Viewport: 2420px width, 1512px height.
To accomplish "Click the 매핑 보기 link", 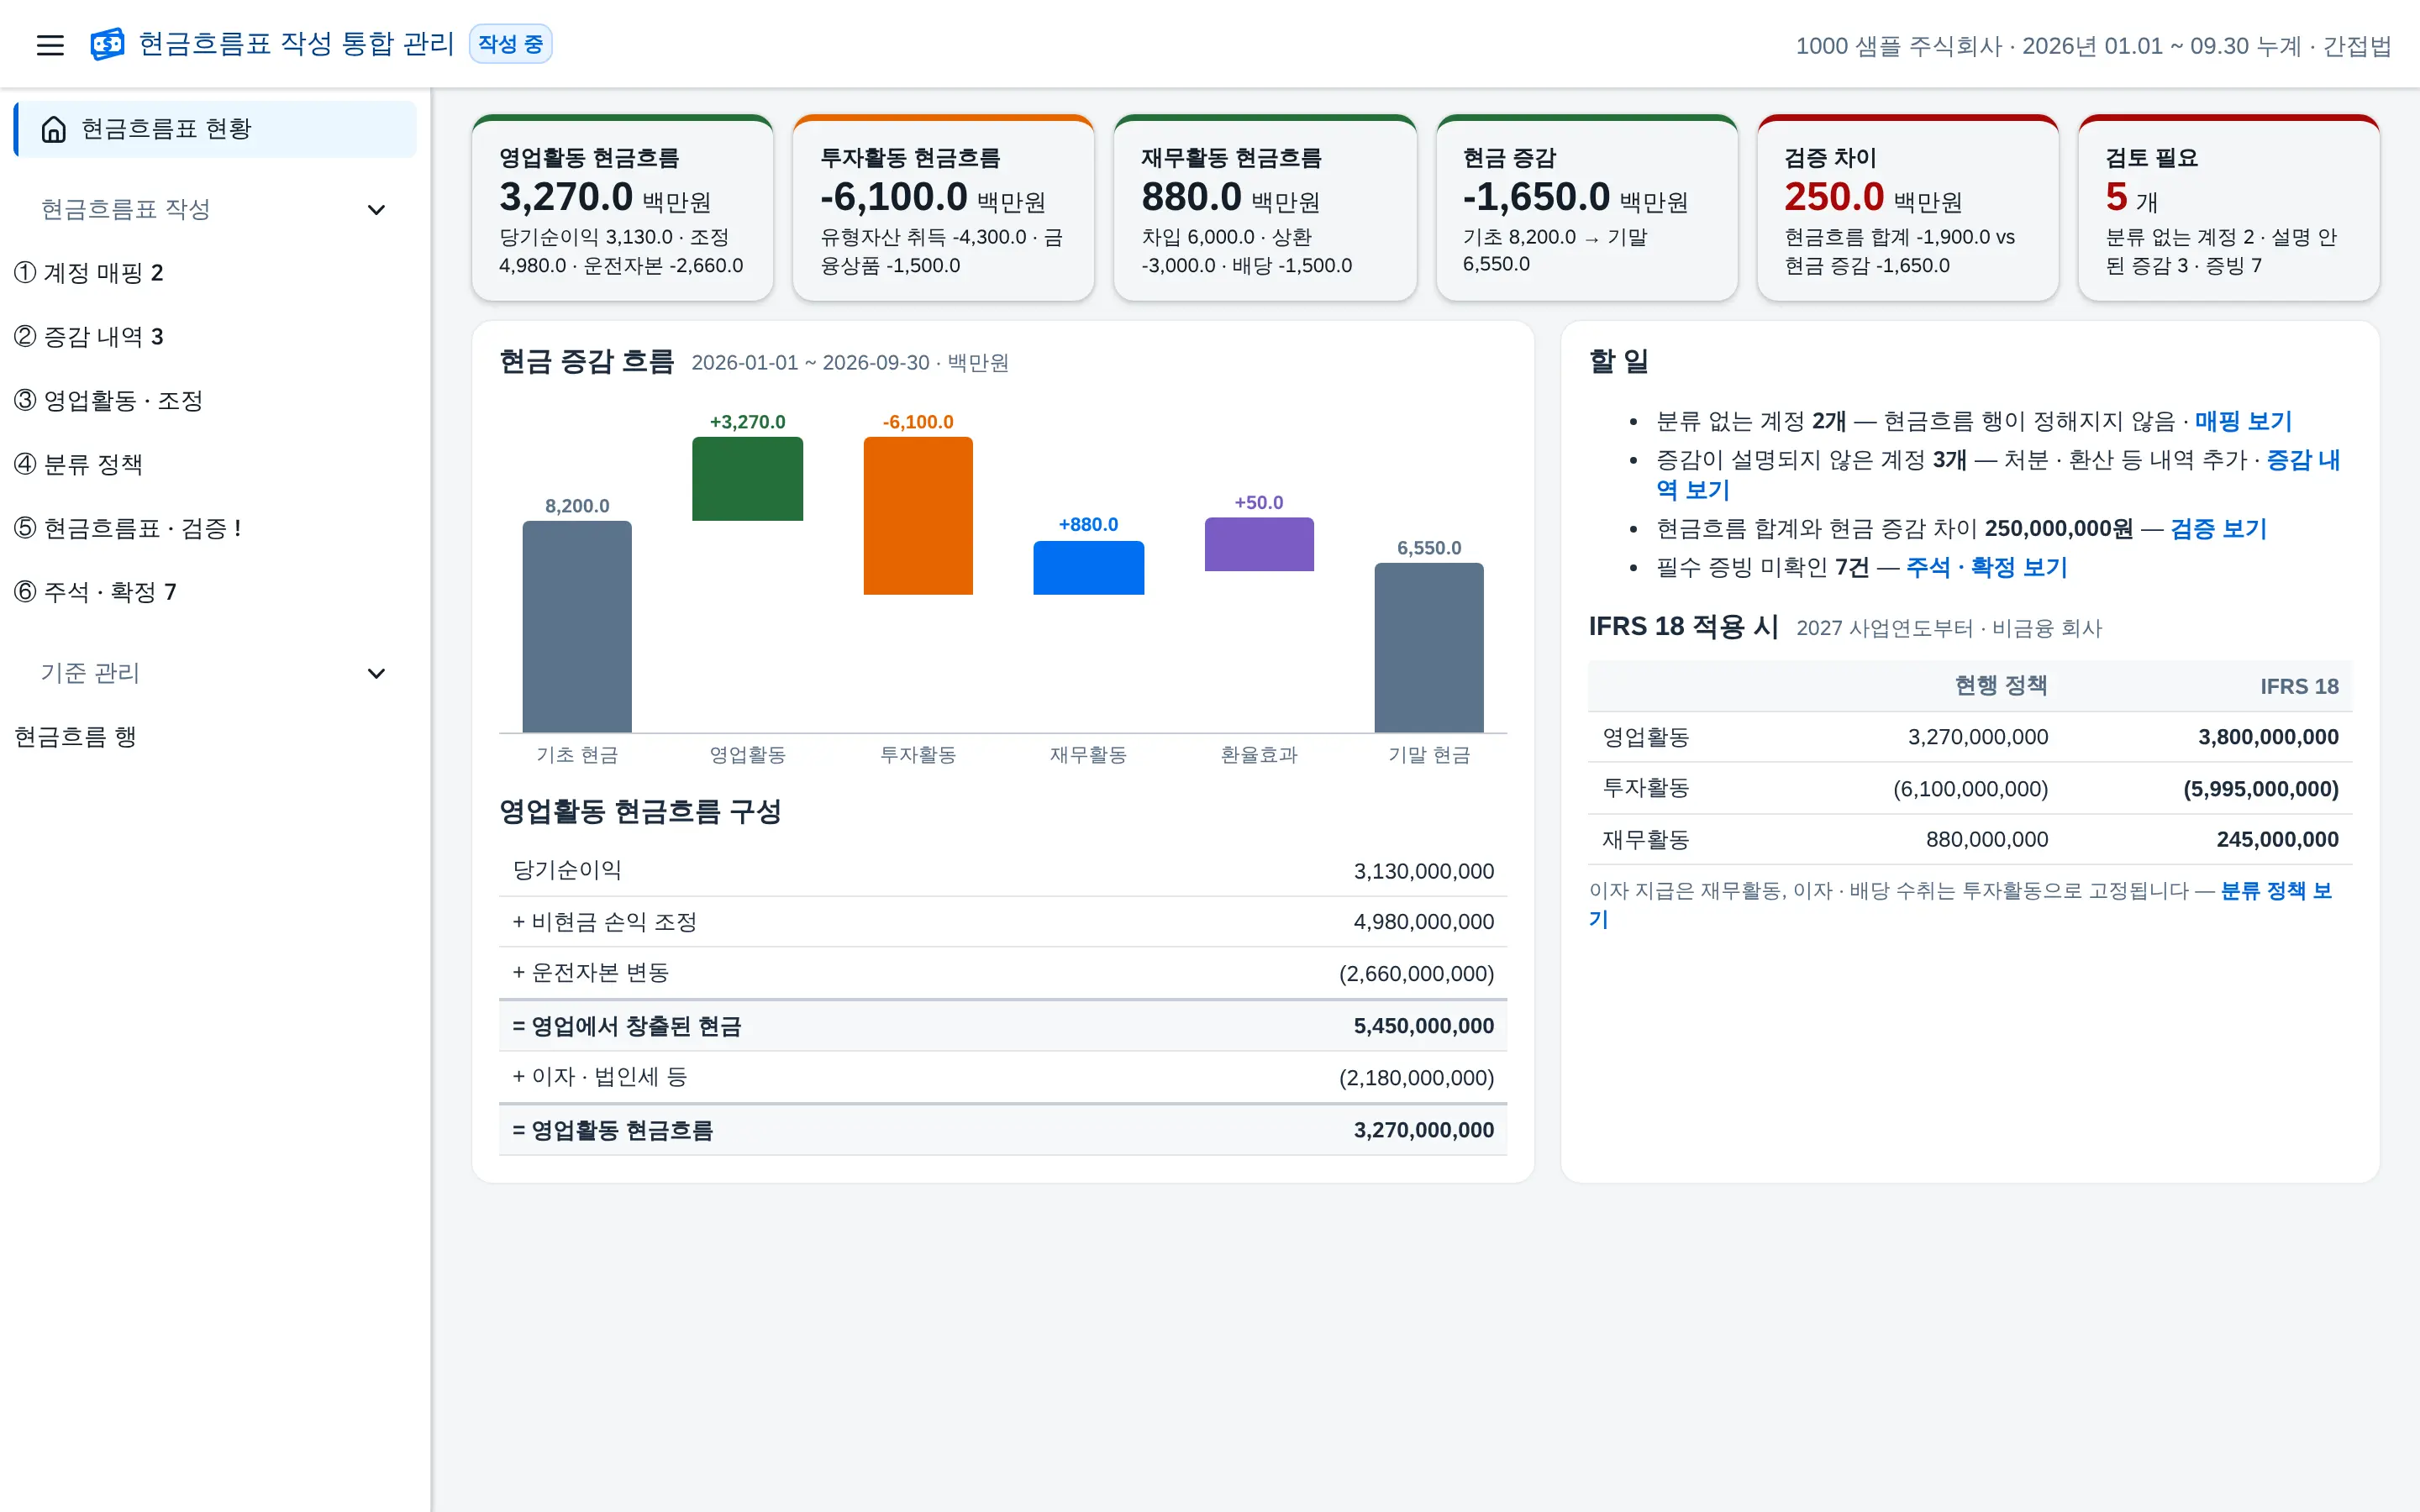I will [x=2243, y=421].
